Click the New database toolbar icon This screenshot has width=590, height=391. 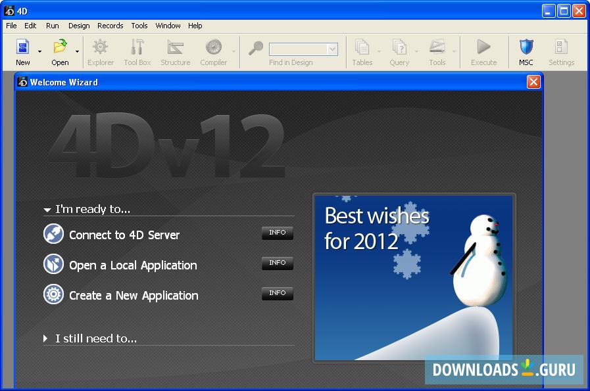[22, 47]
